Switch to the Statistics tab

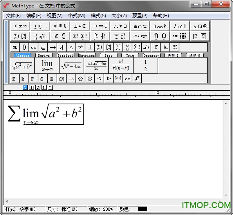tap(65, 56)
